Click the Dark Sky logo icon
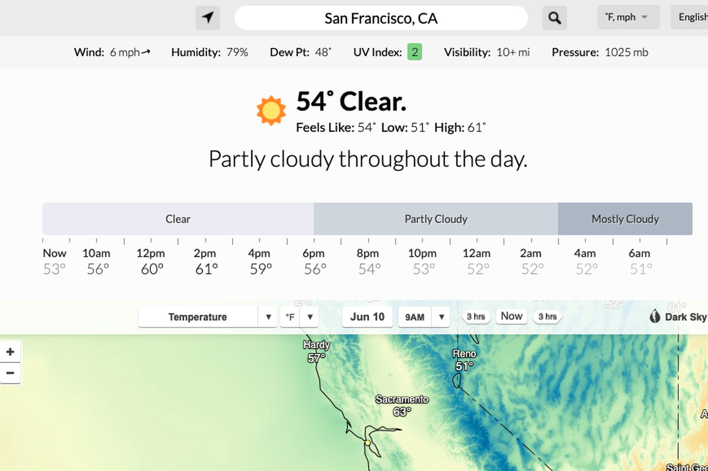 coord(655,317)
